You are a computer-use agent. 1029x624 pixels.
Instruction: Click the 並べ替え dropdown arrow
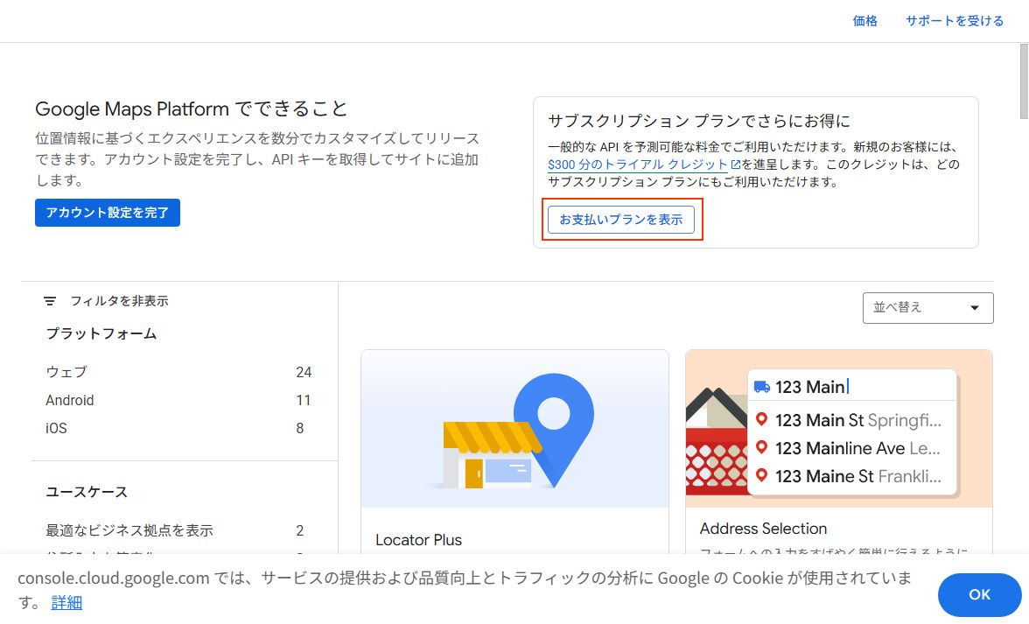975,308
